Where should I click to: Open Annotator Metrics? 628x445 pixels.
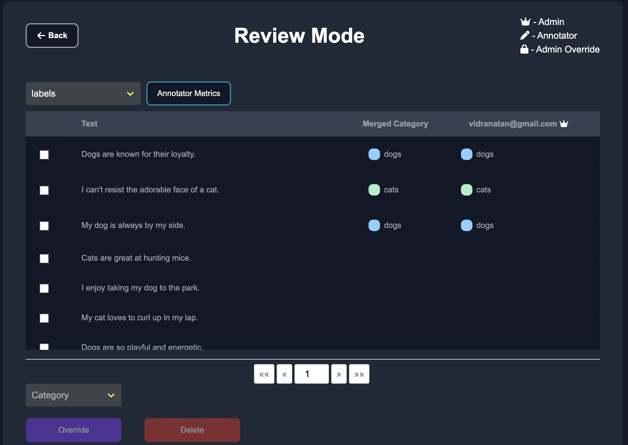click(x=189, y=93)
